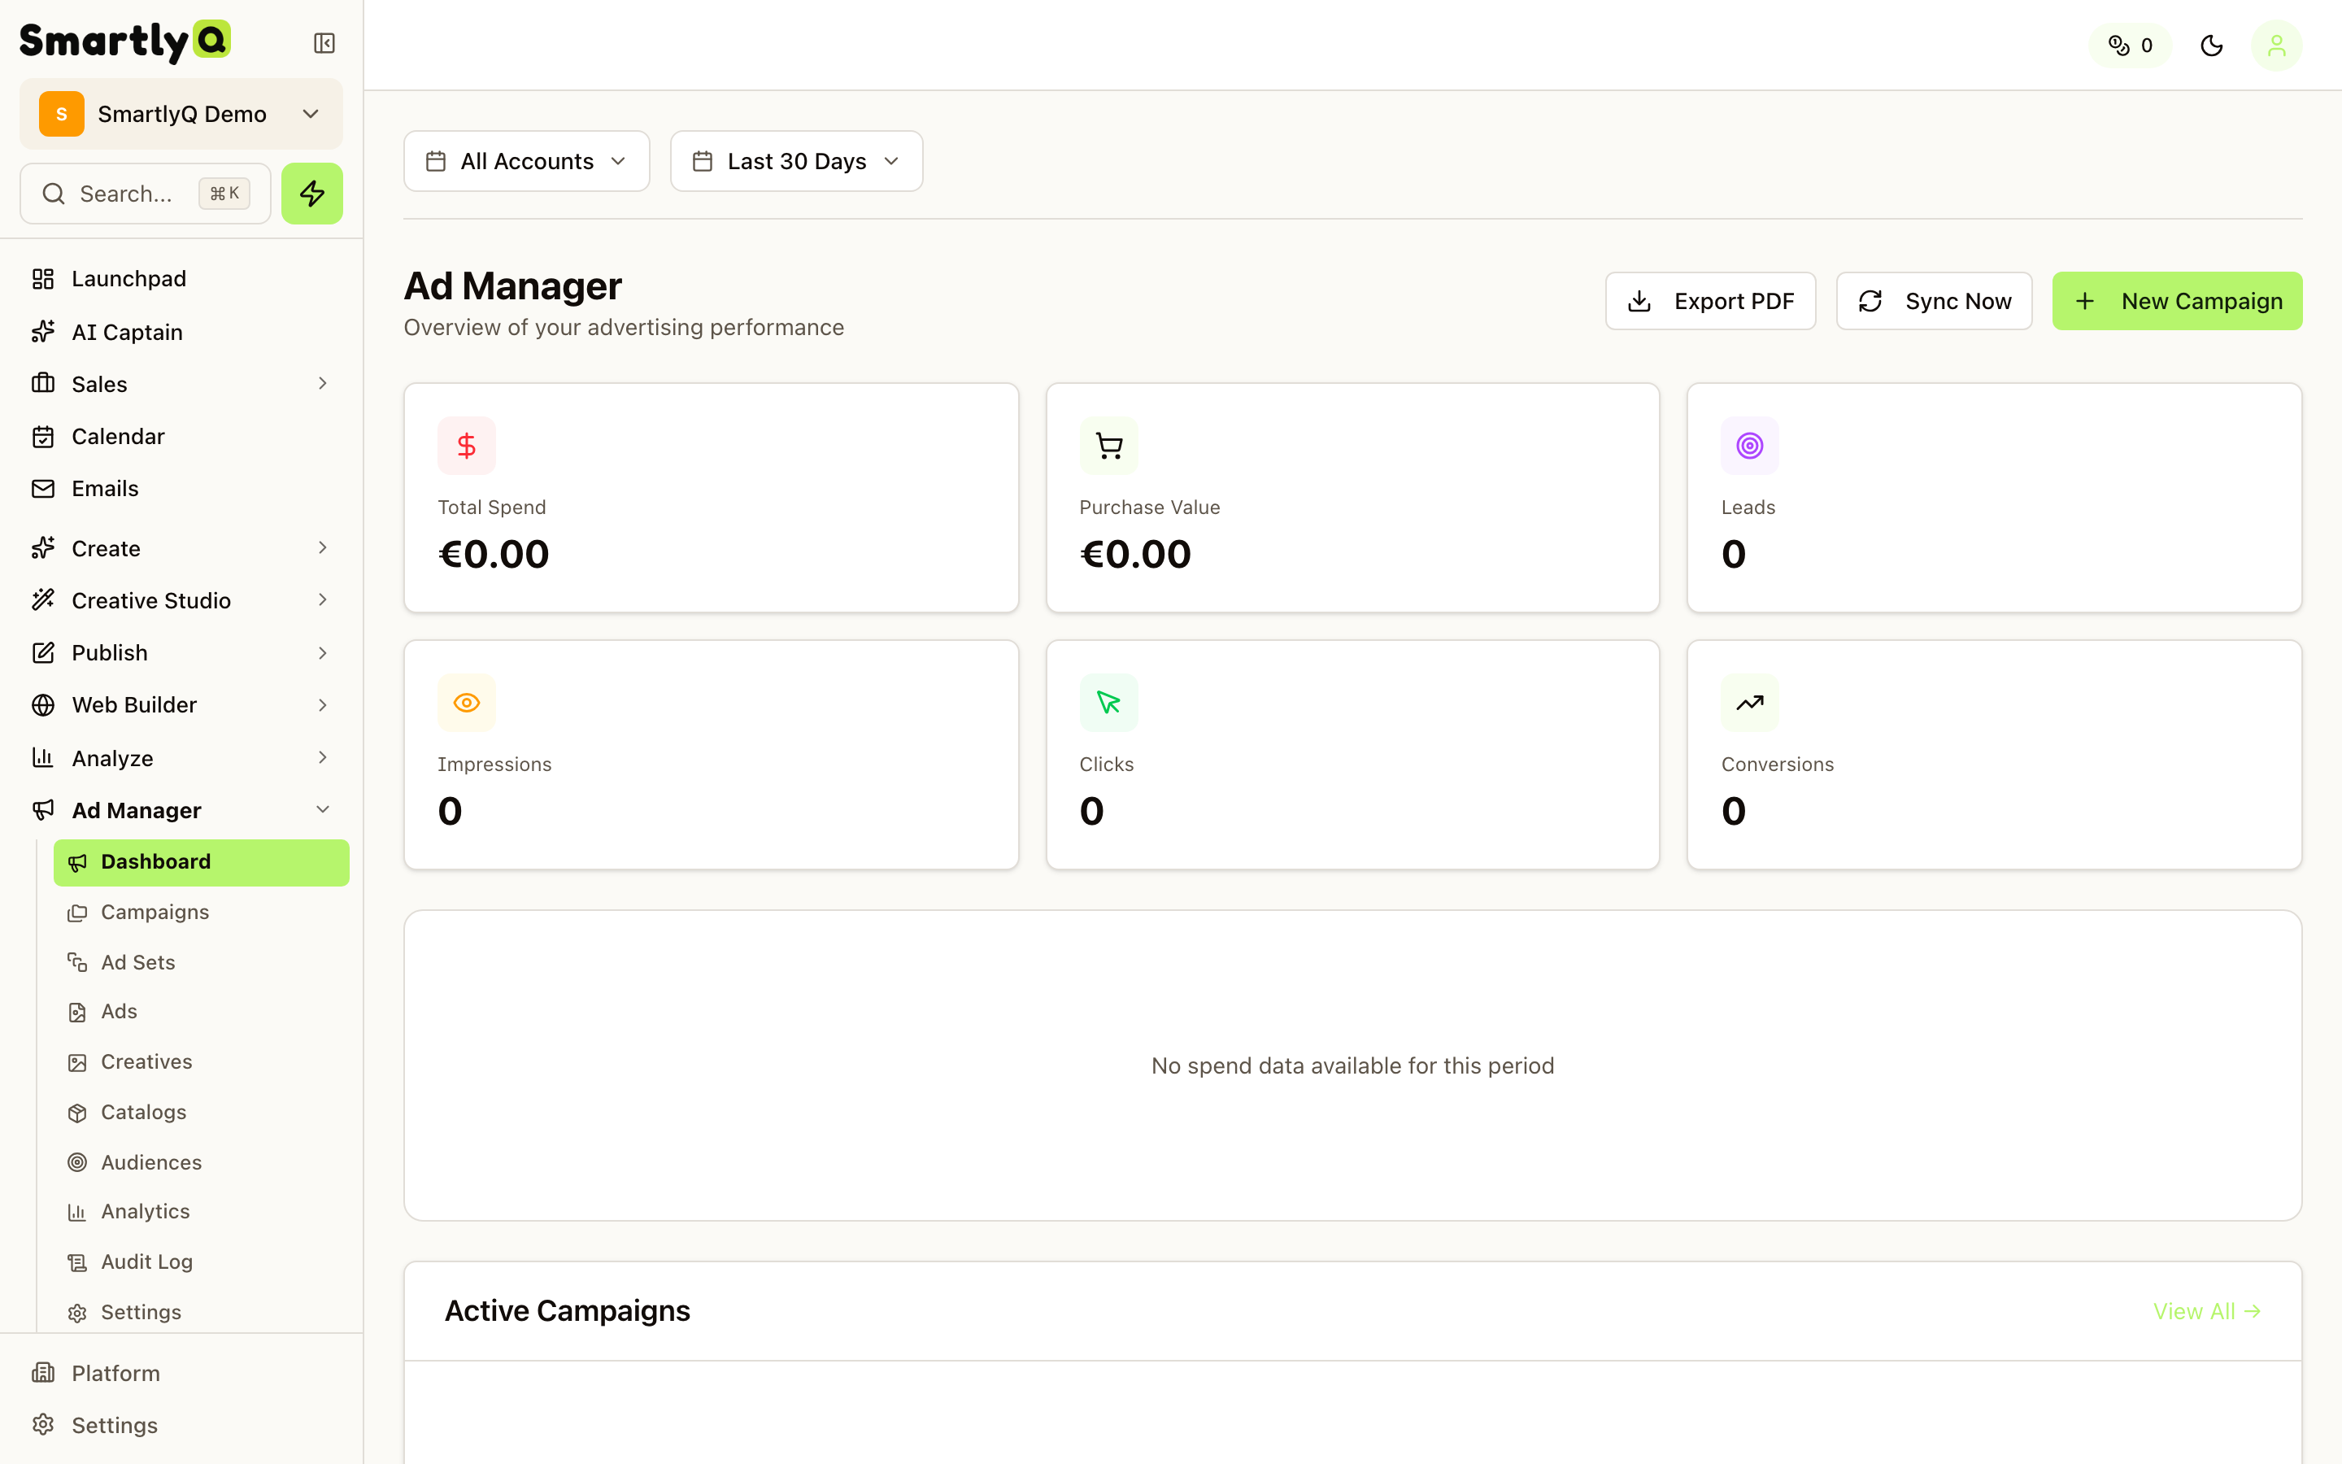Focus the Search field
The height and width of the screenshot is (1464, 2342).
pyautogui.click(x=146, y=194)
